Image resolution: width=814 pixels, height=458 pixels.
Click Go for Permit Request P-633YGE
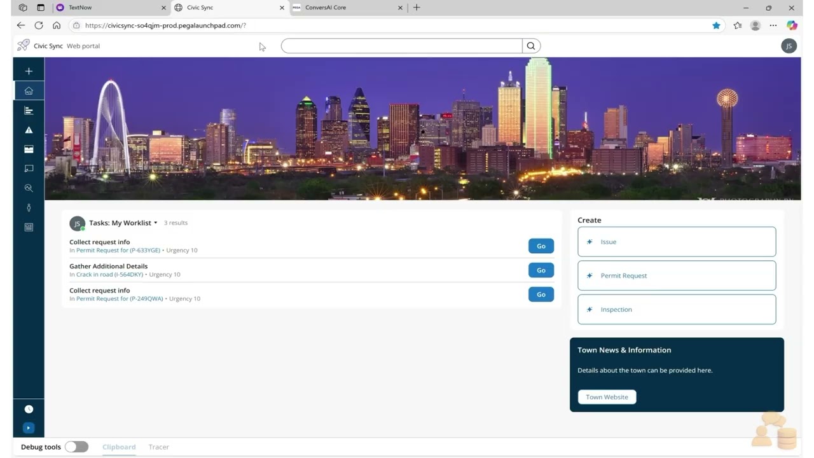tap(541, 246)
